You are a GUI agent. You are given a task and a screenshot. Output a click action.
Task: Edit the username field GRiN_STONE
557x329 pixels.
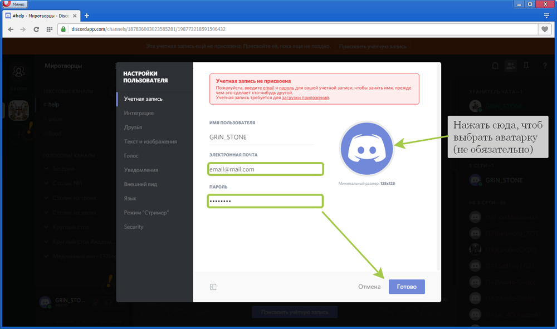tap(261, 138)
